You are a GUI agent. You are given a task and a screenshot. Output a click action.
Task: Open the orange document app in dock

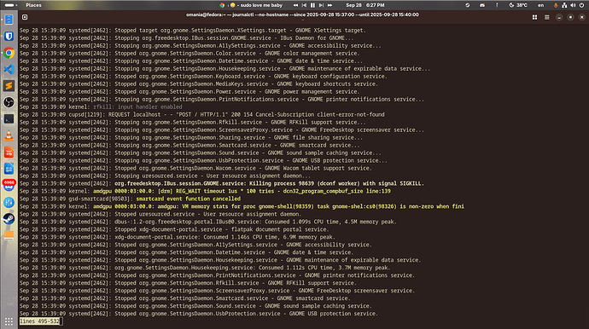(9, 152)
